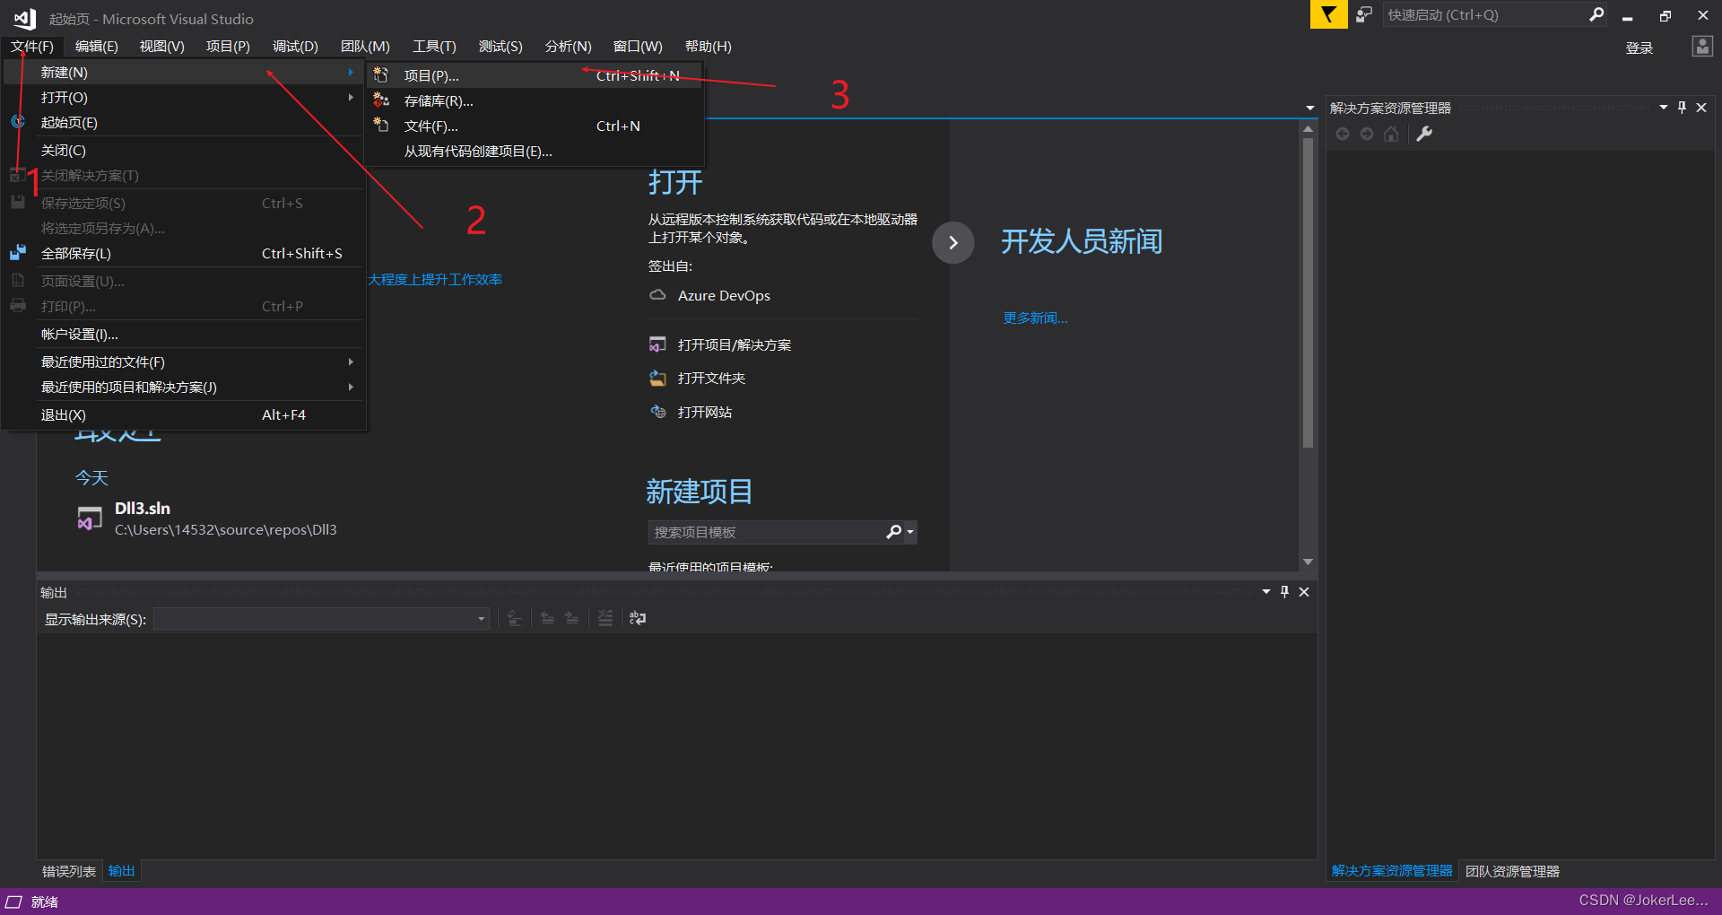Screen dimensions: 1722x915
Task: Open the template search options dropdown arrow
Action: [910, 532]
